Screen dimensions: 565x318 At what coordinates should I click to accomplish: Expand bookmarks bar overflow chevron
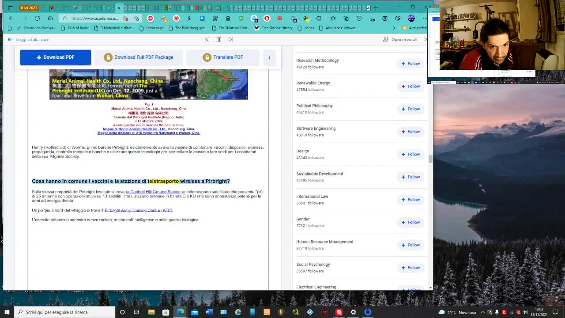pos(394,28)
